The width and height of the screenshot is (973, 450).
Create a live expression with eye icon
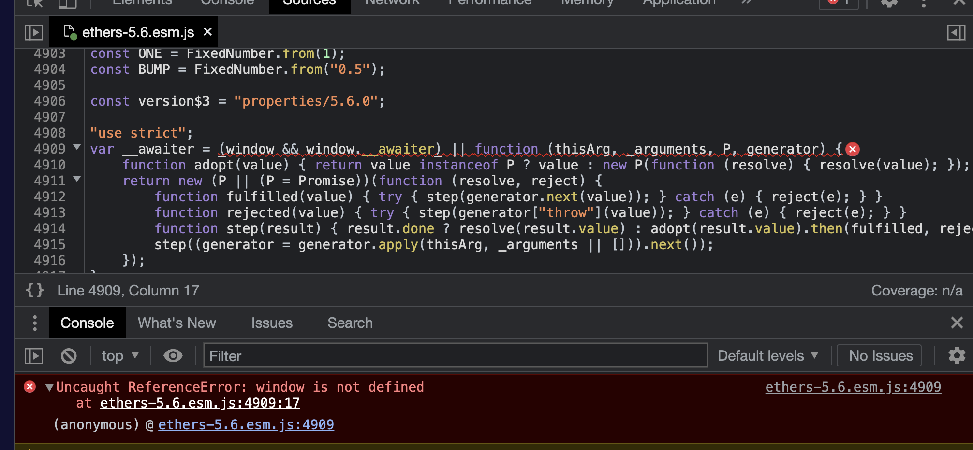click(x=173, y=356)
